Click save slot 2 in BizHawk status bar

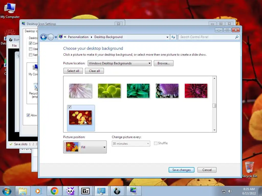[33, 144]
